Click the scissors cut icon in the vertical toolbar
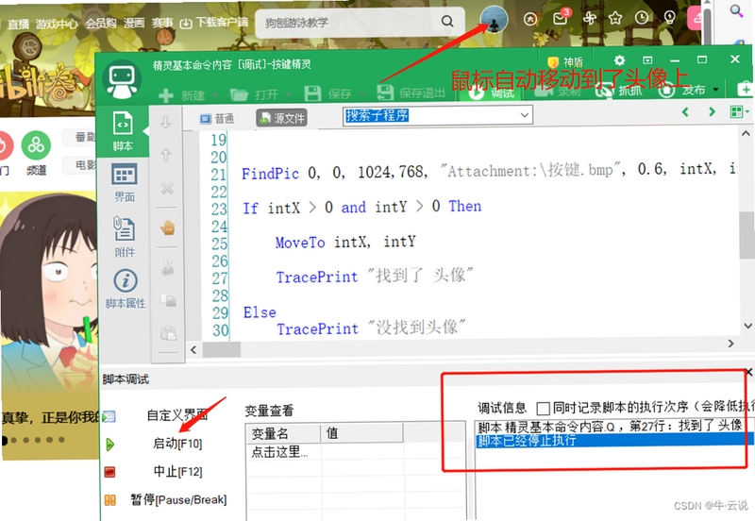The width and height of the screenshot is (755, 521). click(168, 268)
